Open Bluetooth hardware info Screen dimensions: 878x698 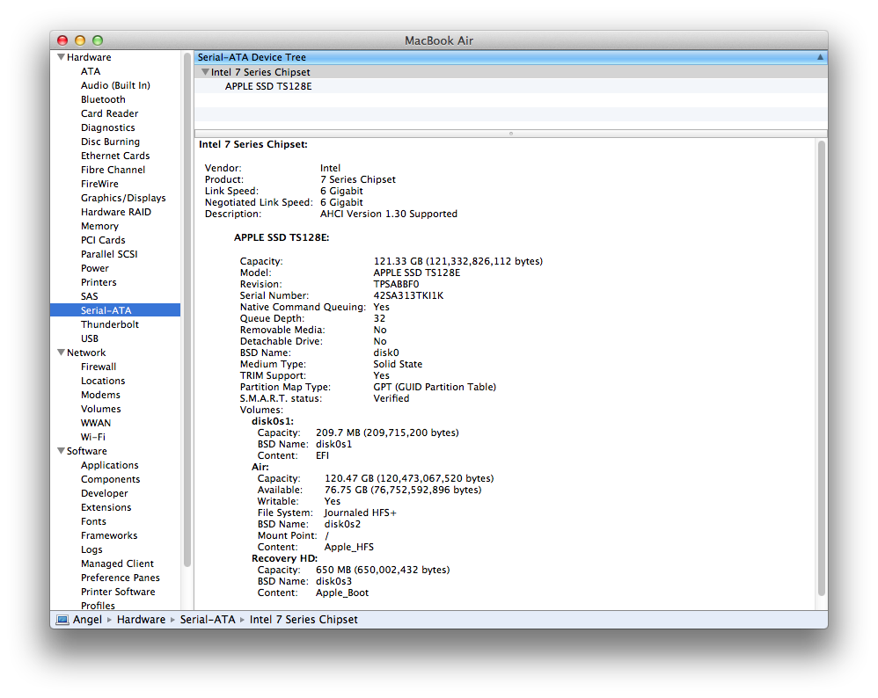pyautogui.click(x=103, y=99)
